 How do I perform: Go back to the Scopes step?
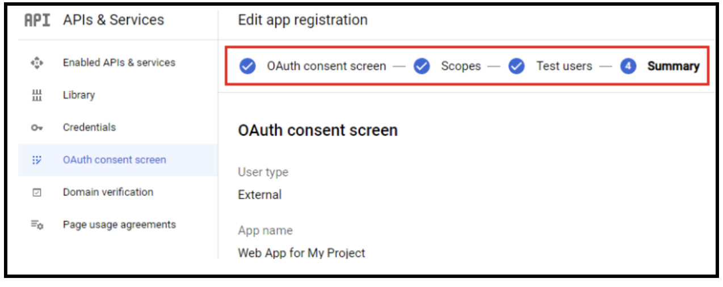(x=461, y=66)
